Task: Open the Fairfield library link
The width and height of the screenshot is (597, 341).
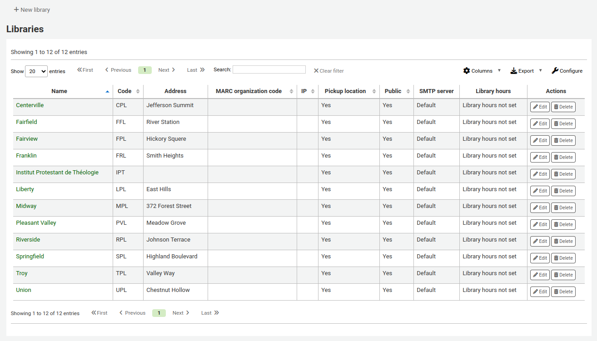Action: point(26,122)
